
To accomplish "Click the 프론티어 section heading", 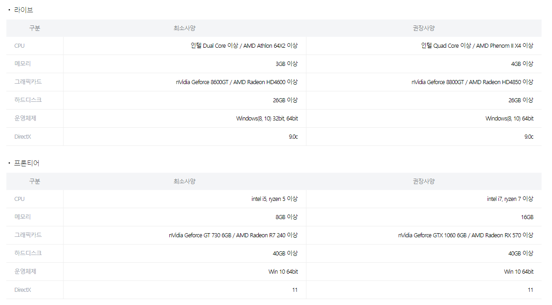I will [27, 163].
